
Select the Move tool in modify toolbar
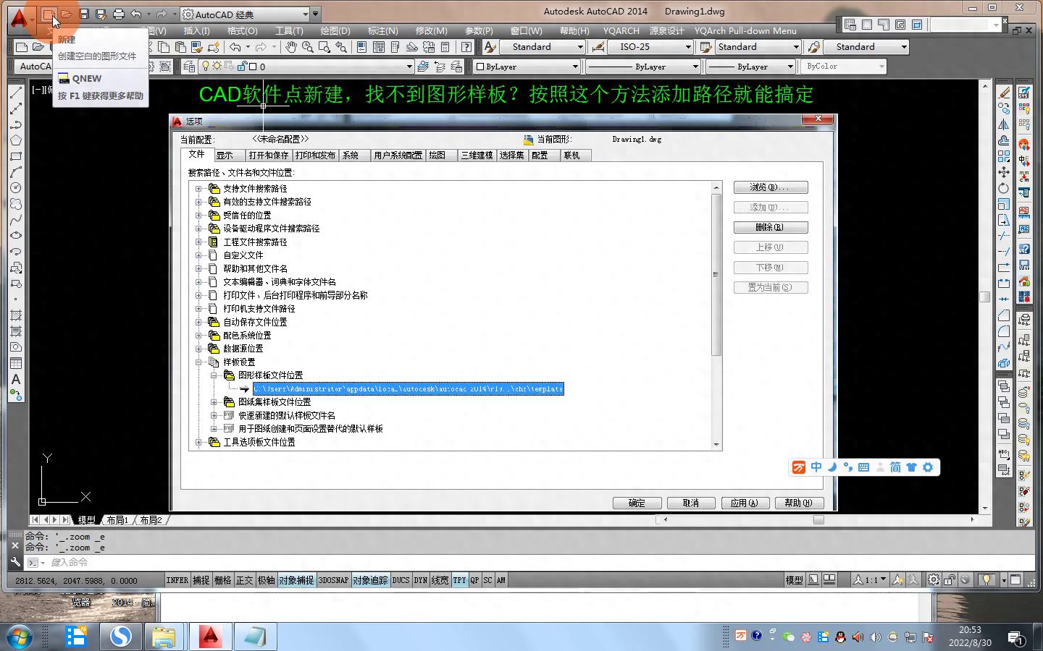pyautogui.click(x=1004, y=172)
